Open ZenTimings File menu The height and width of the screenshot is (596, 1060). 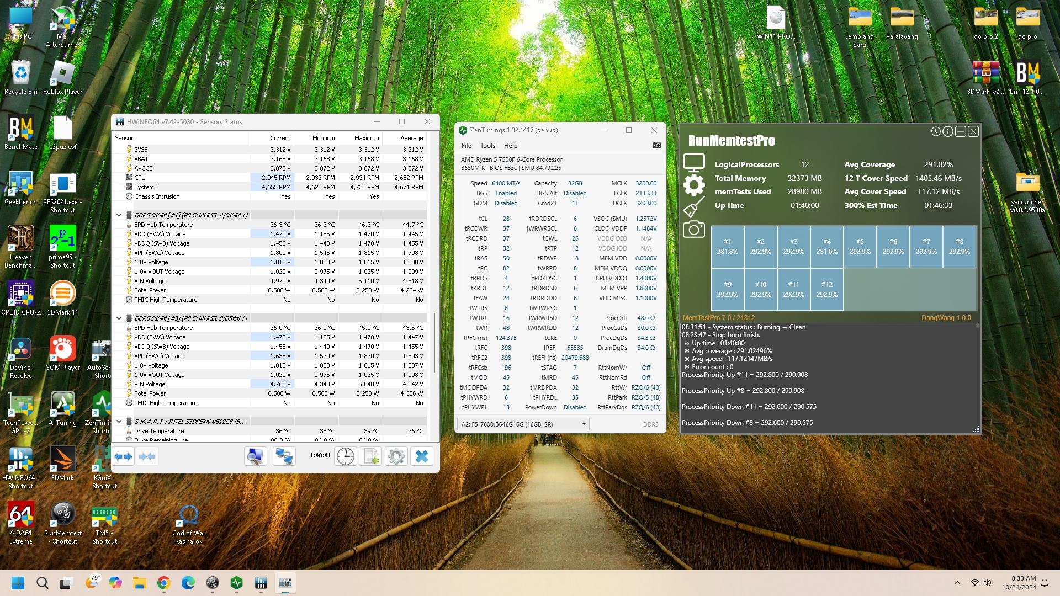(x=467, y=146)
